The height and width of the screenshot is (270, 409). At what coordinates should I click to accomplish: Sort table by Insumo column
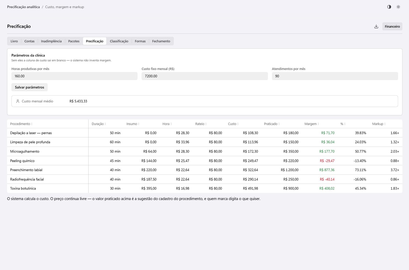coord(133,124)
